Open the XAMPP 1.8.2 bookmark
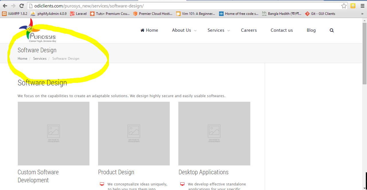This screenshot has height=190, width=367. pos(15,14)
